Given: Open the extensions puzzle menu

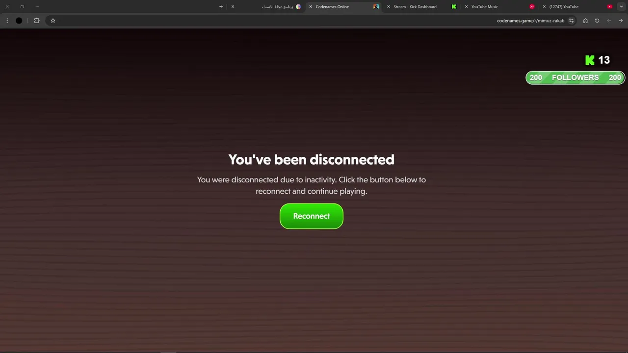Looking at the screenshot, I should coord(37,21).
